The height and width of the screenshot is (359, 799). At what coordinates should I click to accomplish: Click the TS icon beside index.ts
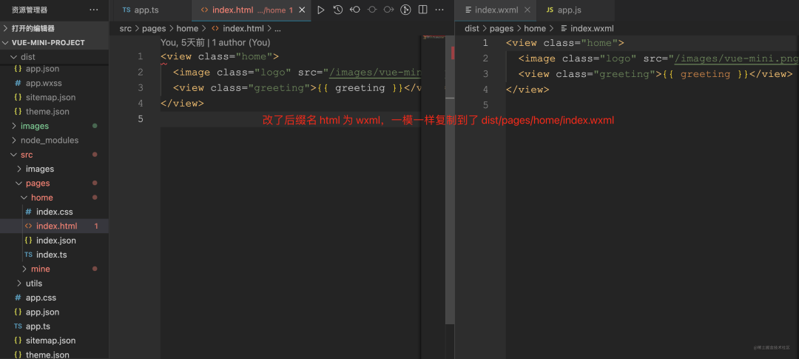[29, 255]
